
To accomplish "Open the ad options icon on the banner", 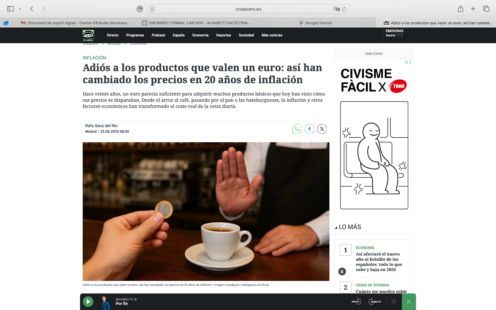I will [x=410, y=62].
